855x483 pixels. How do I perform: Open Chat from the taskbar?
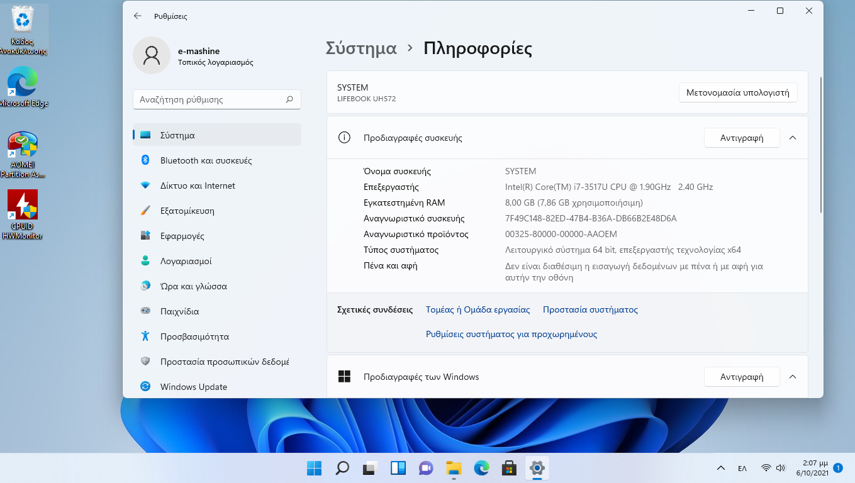[x=426, y=468]
